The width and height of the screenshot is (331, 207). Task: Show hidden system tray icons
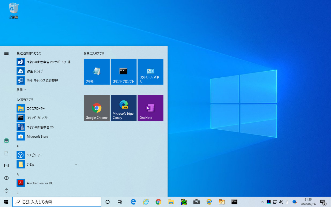[262, 202]
